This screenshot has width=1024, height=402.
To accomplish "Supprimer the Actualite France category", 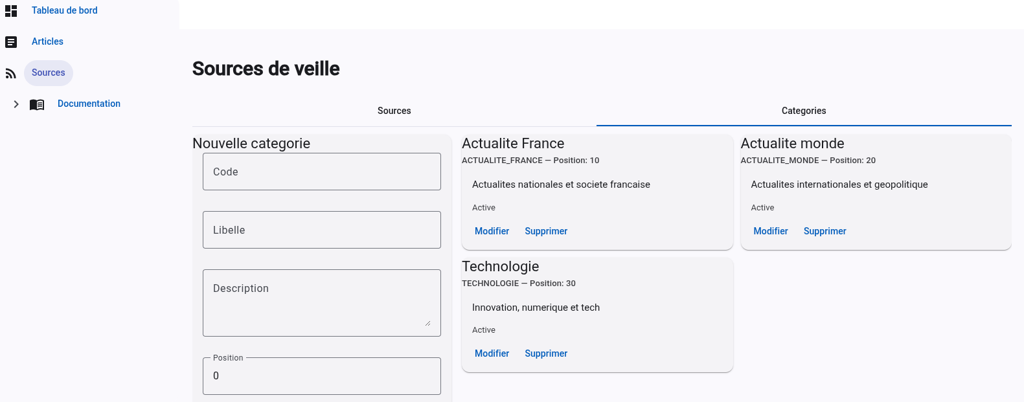I will point(546,231).
